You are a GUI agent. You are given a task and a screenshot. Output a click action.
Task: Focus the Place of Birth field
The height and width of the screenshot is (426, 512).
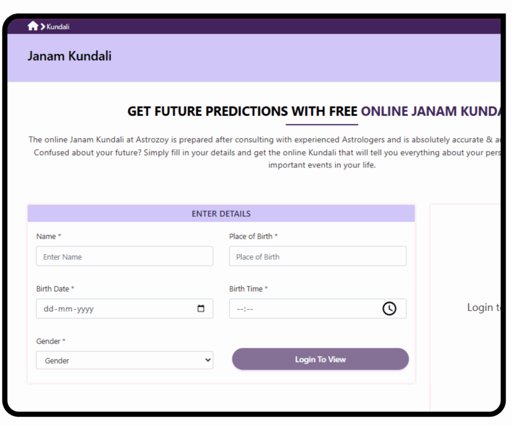coord(317,256)
